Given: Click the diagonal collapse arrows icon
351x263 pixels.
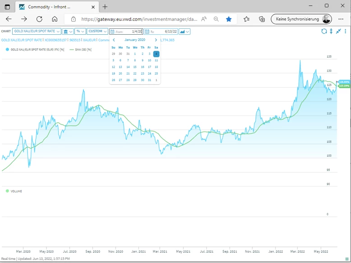Looking at the screenshot, I should click(x=338, y=31).
